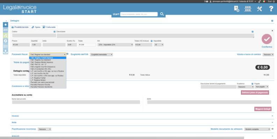Expand the Incassi section
This screenshot has height=139, width=277.
142,116
